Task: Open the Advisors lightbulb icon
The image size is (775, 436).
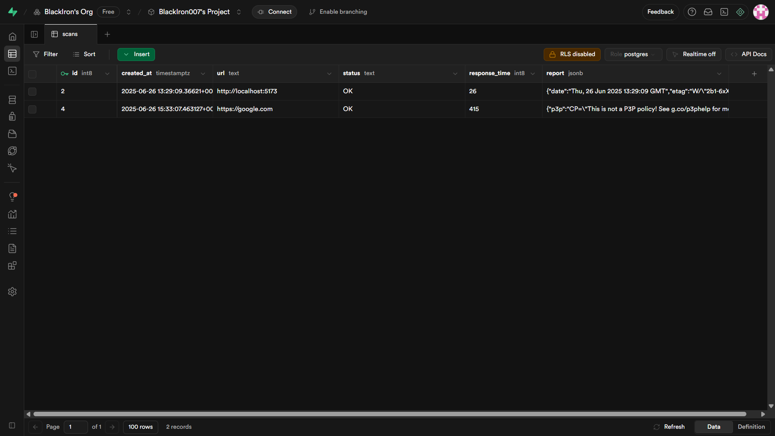Action: click(x=13, y=197)
